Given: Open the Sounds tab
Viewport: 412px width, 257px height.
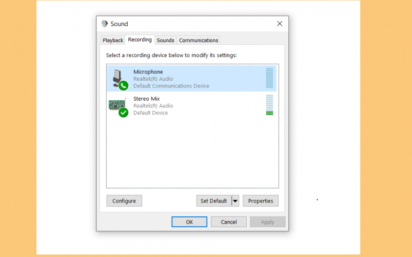Looking at the screenshot, I should pyautogui.click(x=165, y=40).
